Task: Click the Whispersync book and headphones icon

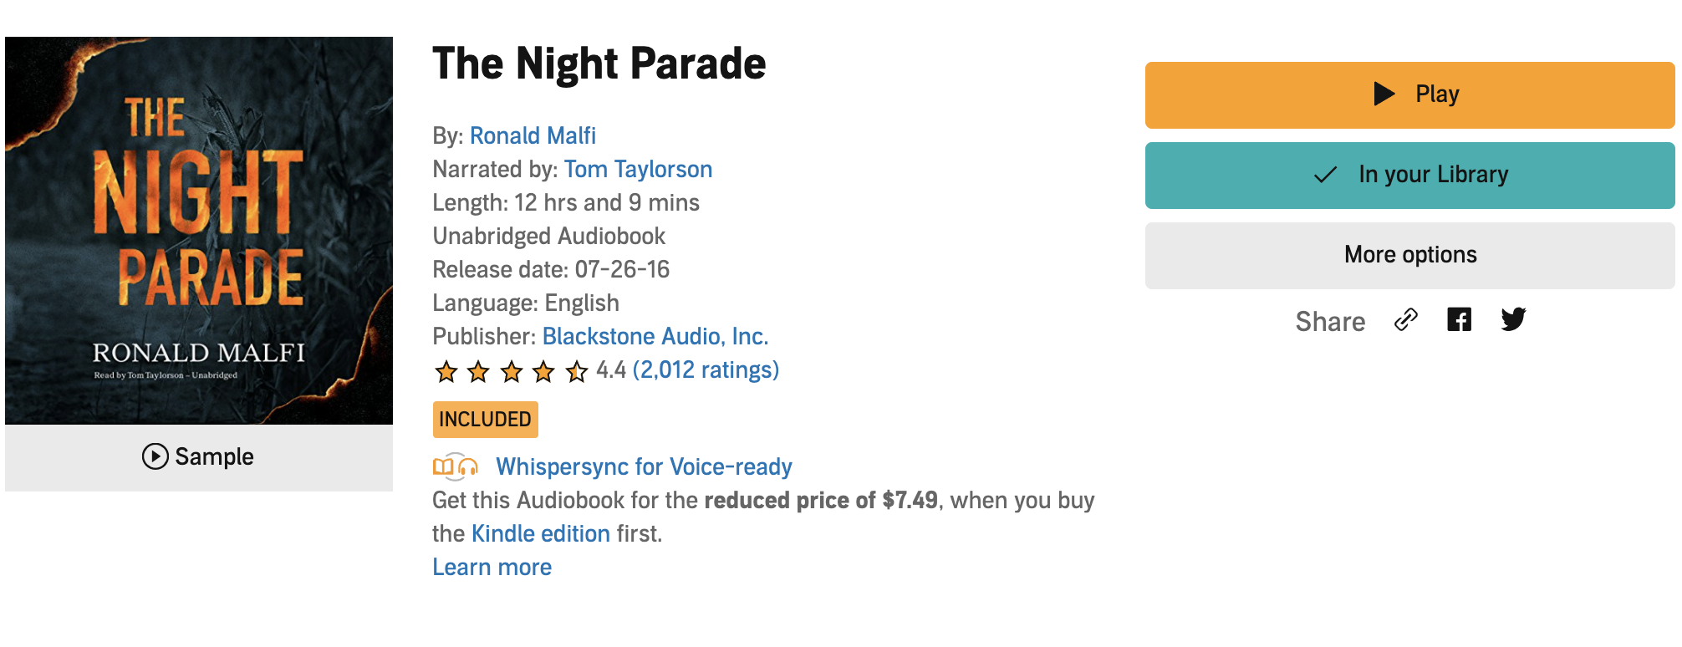Action: (x=456, y=466)
